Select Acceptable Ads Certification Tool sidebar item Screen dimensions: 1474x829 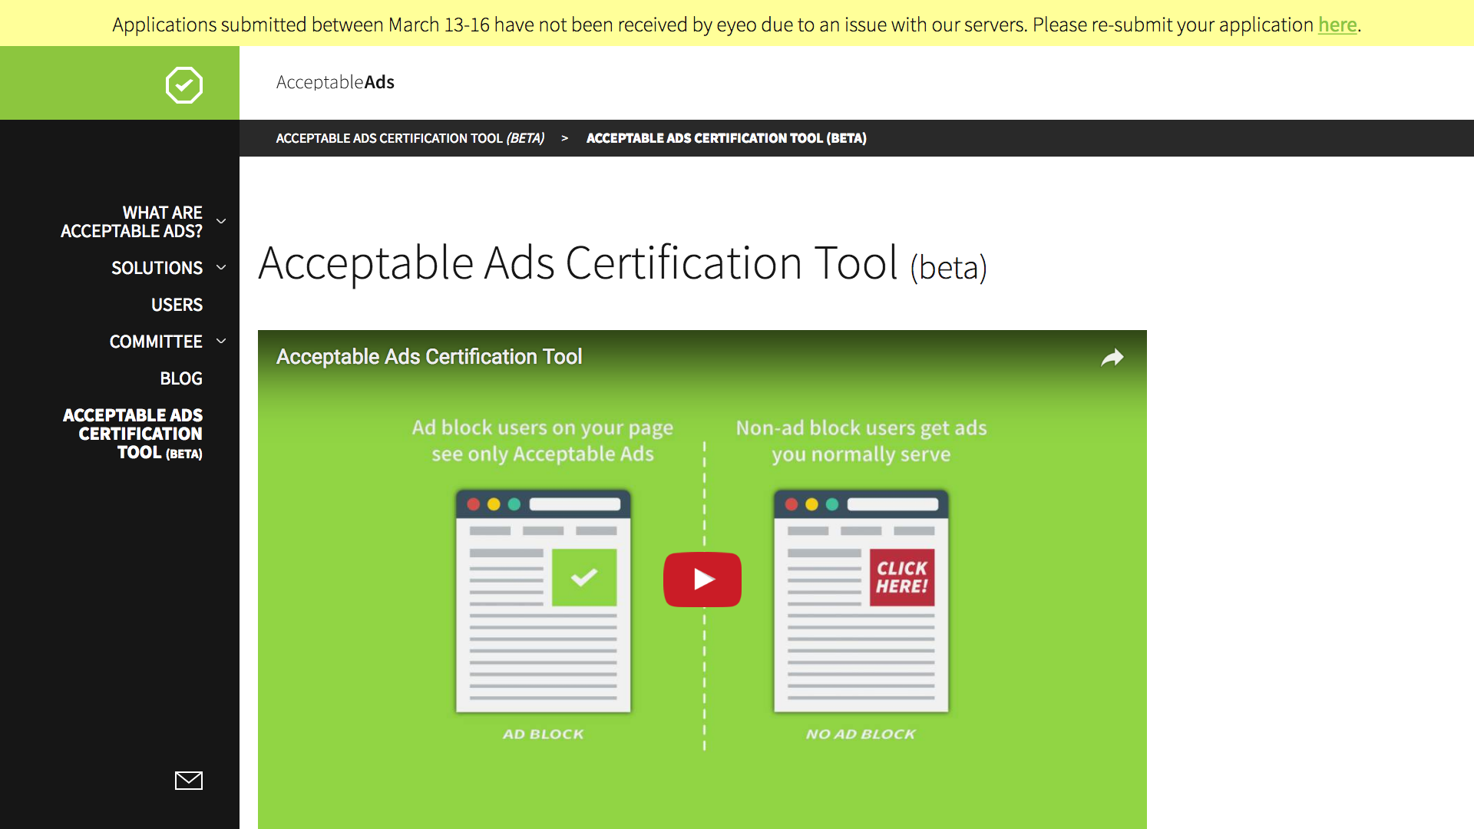pyautogui.click(x=133, y=434)
